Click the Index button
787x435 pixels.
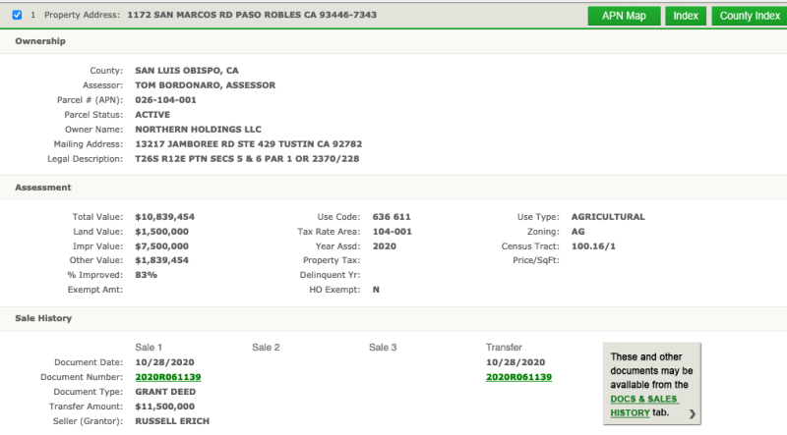(x=686, y=16)
